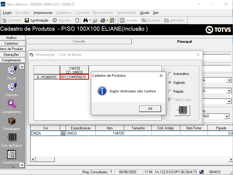Open the Característica calendar sidebar icon
This screenshot has width=233, height=175.
[12, 154]
